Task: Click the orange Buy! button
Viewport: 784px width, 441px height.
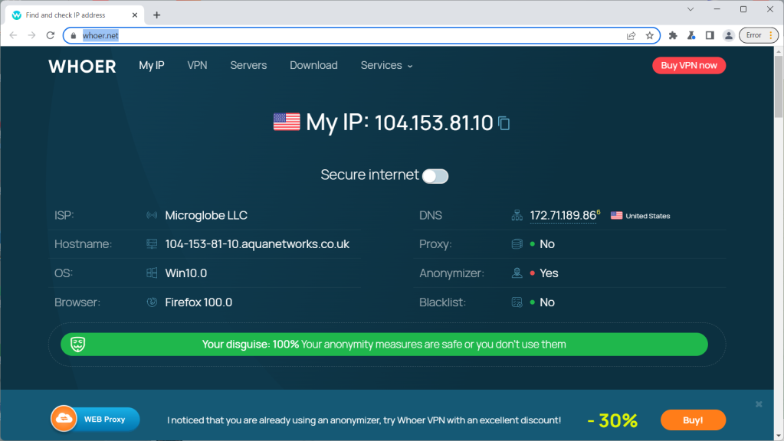Action: point(693,420)
